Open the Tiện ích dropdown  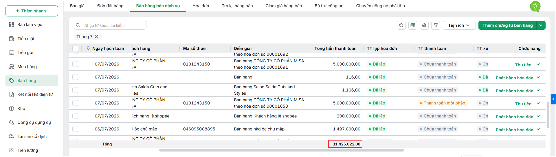click(459, 25)
